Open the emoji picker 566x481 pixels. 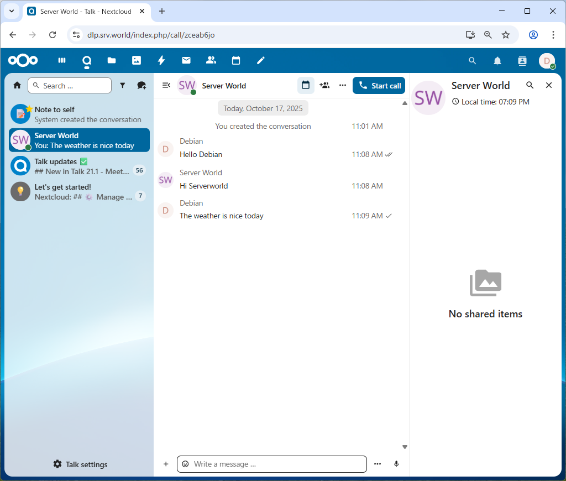[186, 464]
